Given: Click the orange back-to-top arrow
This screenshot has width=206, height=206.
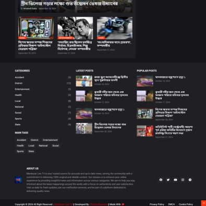Looking at the screenshot, I should tap(203, 203).
